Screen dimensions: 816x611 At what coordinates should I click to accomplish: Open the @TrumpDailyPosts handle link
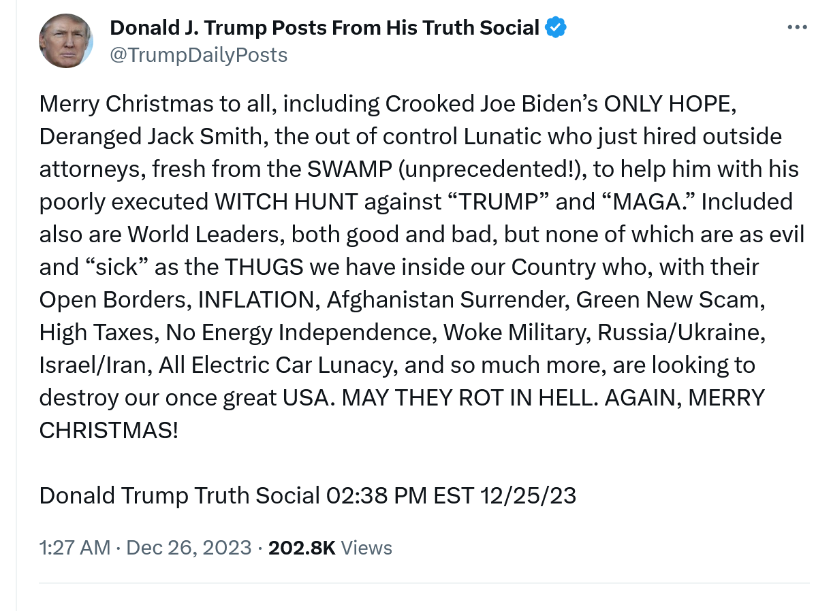click(199, 54)
